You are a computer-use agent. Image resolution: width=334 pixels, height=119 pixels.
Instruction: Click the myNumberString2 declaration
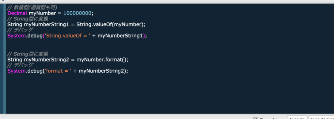click(x=46, y=60)
